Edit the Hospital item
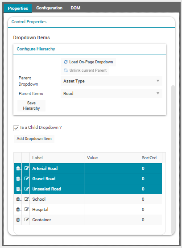The height and width of the screenshot is (248, 182). pyautogui.click(x=26, y=209)
